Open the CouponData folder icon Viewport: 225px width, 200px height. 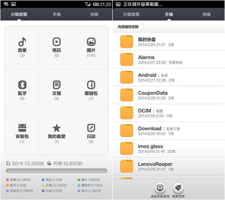click(x=127, y=95)
